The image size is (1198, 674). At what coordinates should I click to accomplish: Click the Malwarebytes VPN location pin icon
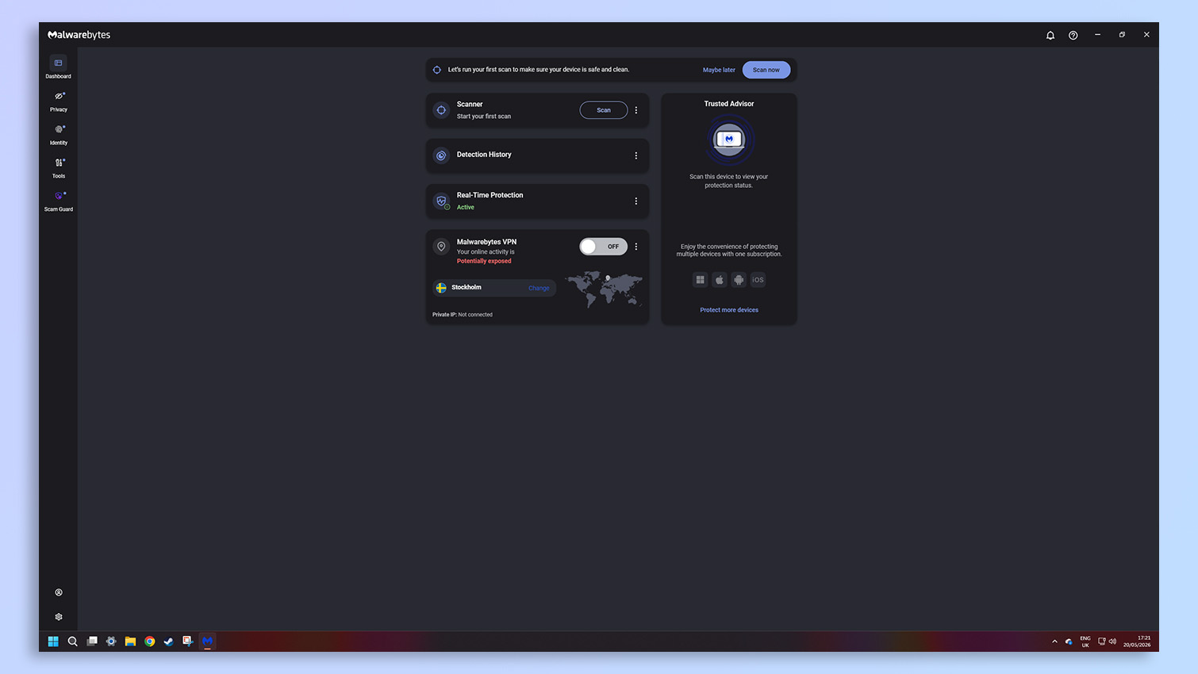pyautogui.click(x=441, y=247)
